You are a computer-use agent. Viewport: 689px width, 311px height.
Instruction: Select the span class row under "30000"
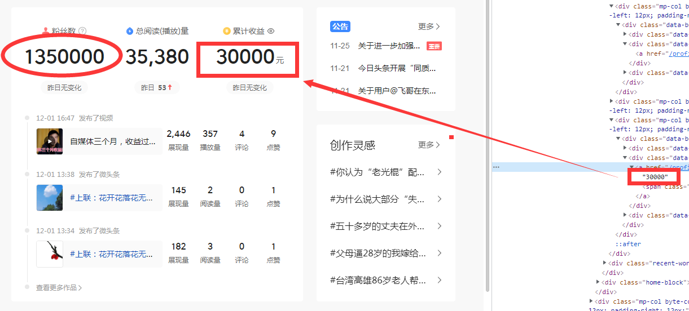(665, 186)
